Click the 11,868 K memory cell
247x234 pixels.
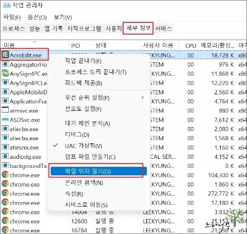(x=222, y=74)
